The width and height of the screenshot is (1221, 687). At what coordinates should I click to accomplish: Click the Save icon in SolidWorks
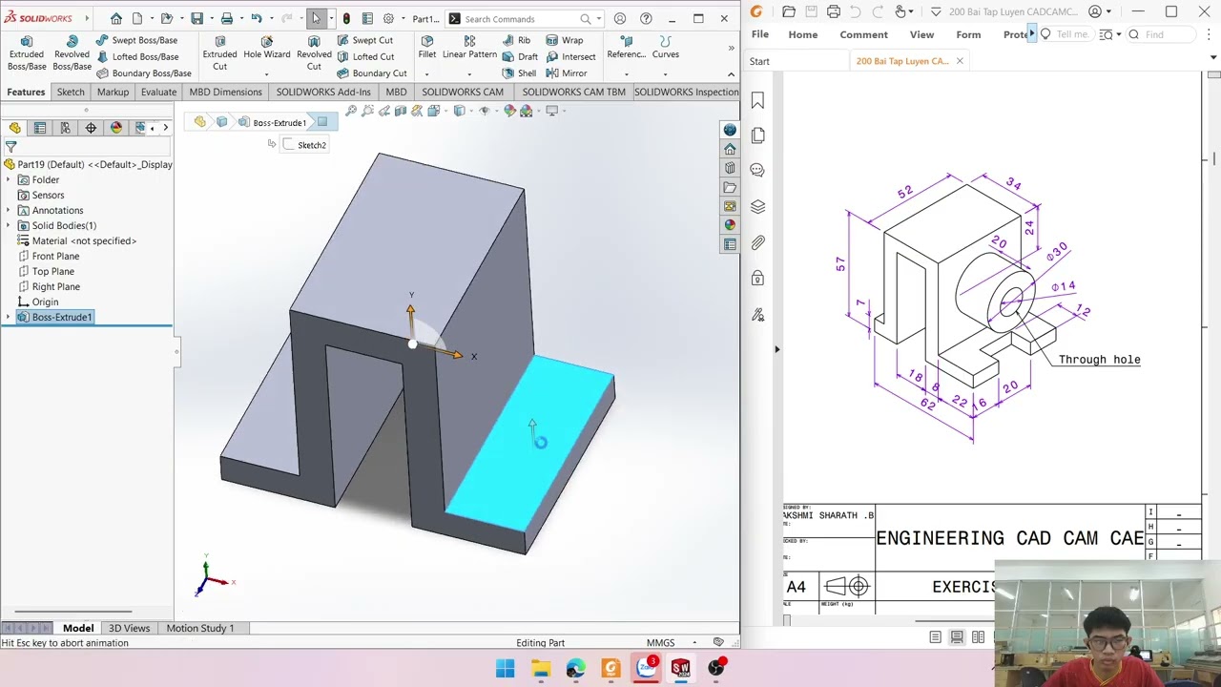click(197, 18)
